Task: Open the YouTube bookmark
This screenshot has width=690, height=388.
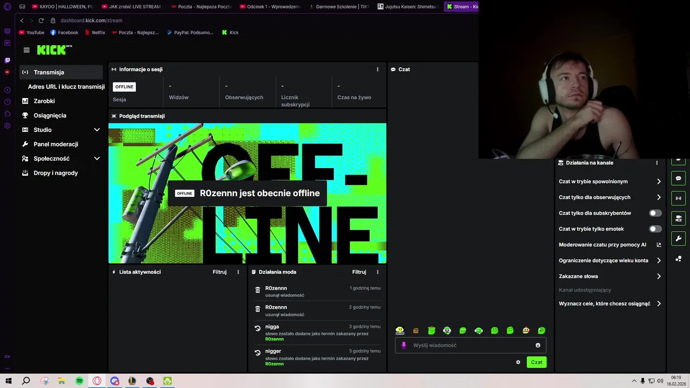Action: tap(31, 32)
